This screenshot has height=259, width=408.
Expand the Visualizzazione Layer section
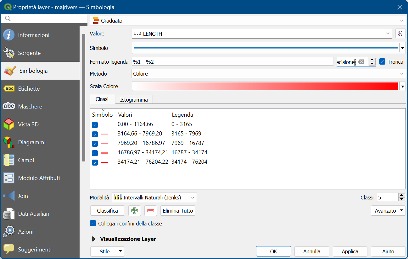point(94,239)
